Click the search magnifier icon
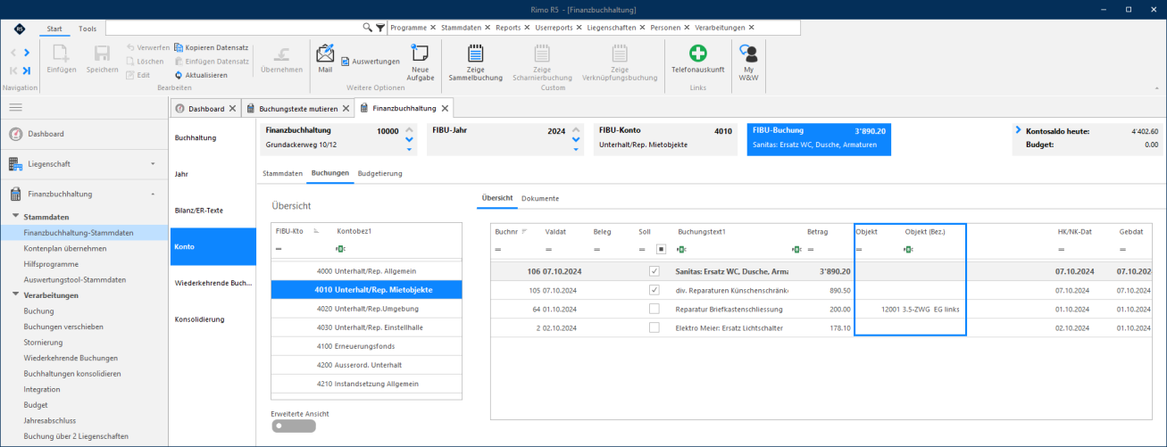The height and width of the screenshot is (447, 1167). pyautogui.click(x=367, y=29)
